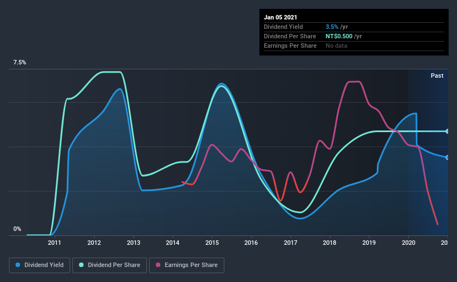Click the 2014 x-axis label

[173, 243]
